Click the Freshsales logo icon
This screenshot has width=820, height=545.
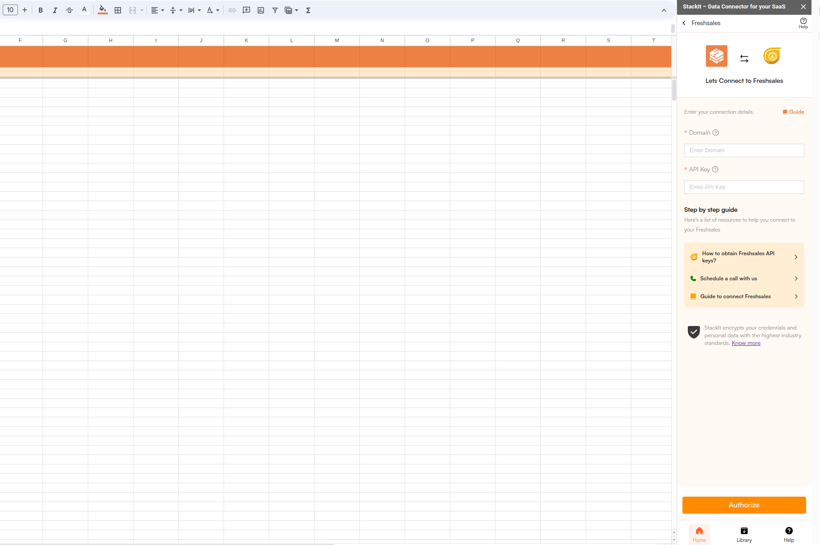click(772, 56)
